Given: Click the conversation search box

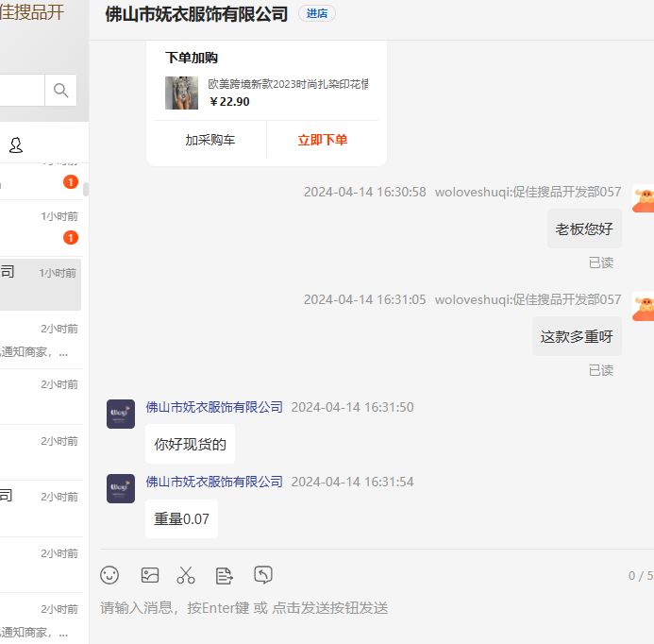Looking at the screenshot, I should tap(21, 91).
